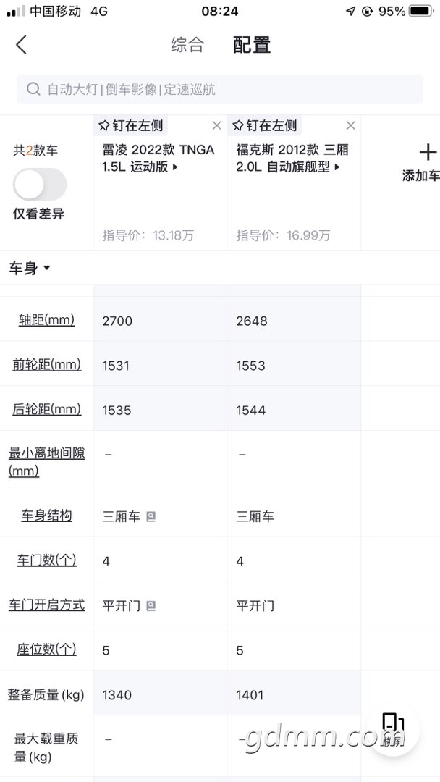Tap 福克斯 wheelbase value 2648
The width and height of the screenshot is (440, 782).
(x=252, y=321)
